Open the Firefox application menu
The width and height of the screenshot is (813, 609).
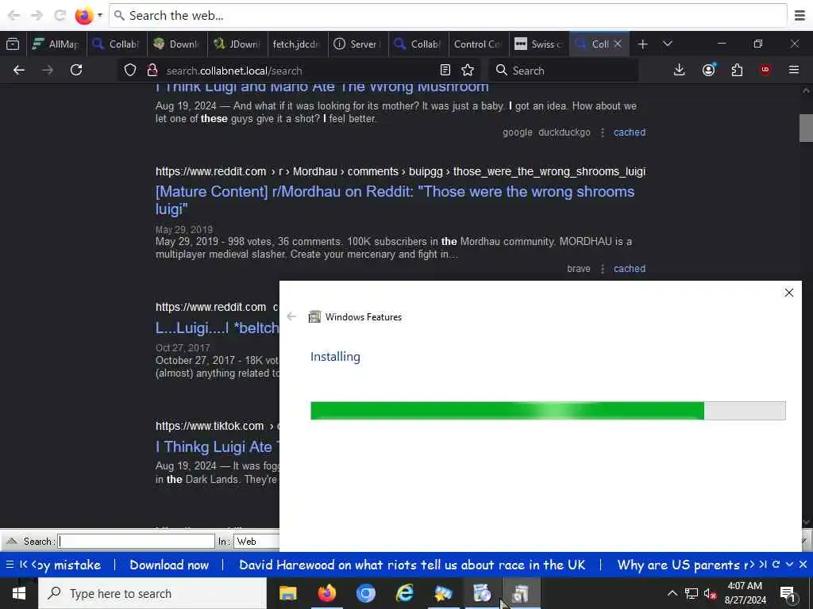point(794,70)
